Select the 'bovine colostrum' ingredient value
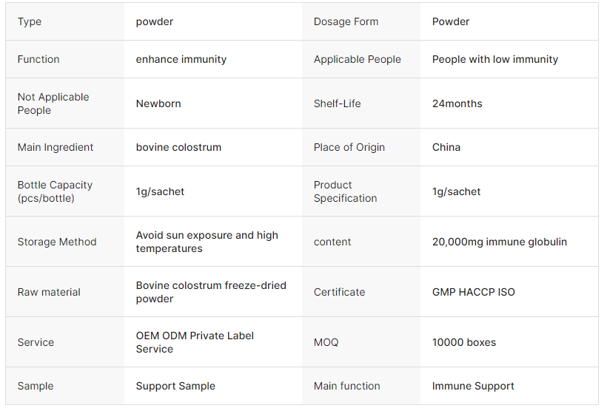Viewport: 604px width, 408px height. 178,147
